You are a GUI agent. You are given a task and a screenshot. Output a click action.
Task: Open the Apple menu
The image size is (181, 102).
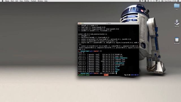coord(3,1)
